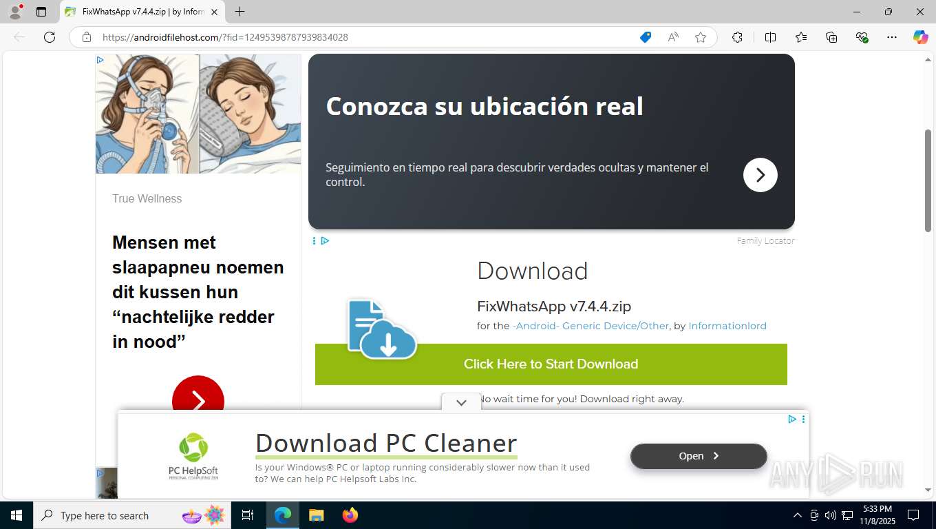
Task: Launch Firefox from the taskbar
Action: coord(350,515)
